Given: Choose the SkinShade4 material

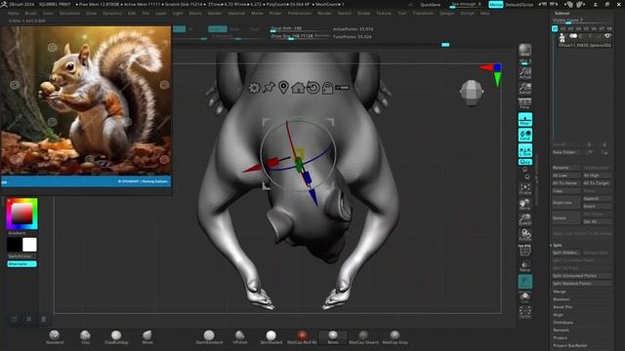Looking at the screenshot, I should pos(271,336).
